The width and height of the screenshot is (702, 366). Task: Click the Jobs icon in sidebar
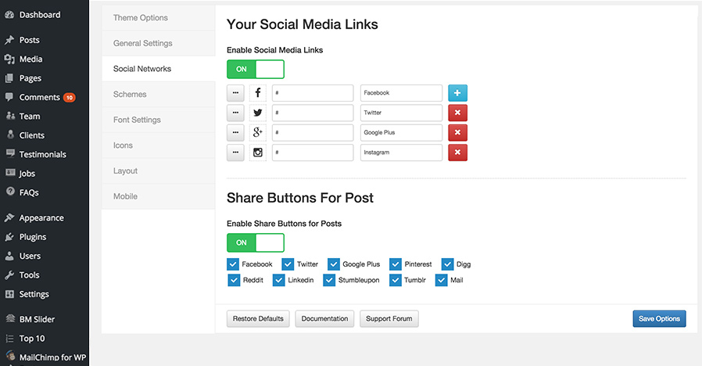click(10, 173)
